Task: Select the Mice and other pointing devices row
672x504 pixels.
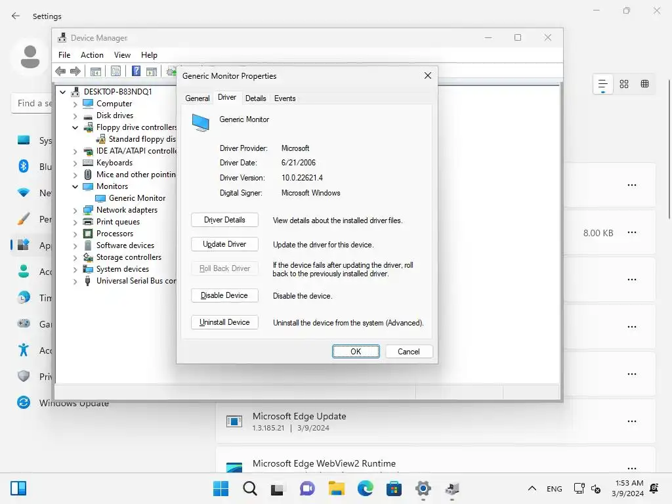Action: pyautogui.click(x=129, y=175)
